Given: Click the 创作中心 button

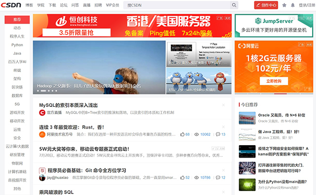Looking at the screenshot, I should click(x=266, y=5).
